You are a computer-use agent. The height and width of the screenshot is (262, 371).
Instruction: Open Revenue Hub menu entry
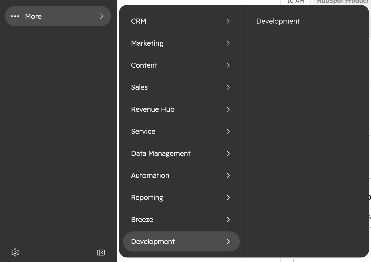click(181, 109)
